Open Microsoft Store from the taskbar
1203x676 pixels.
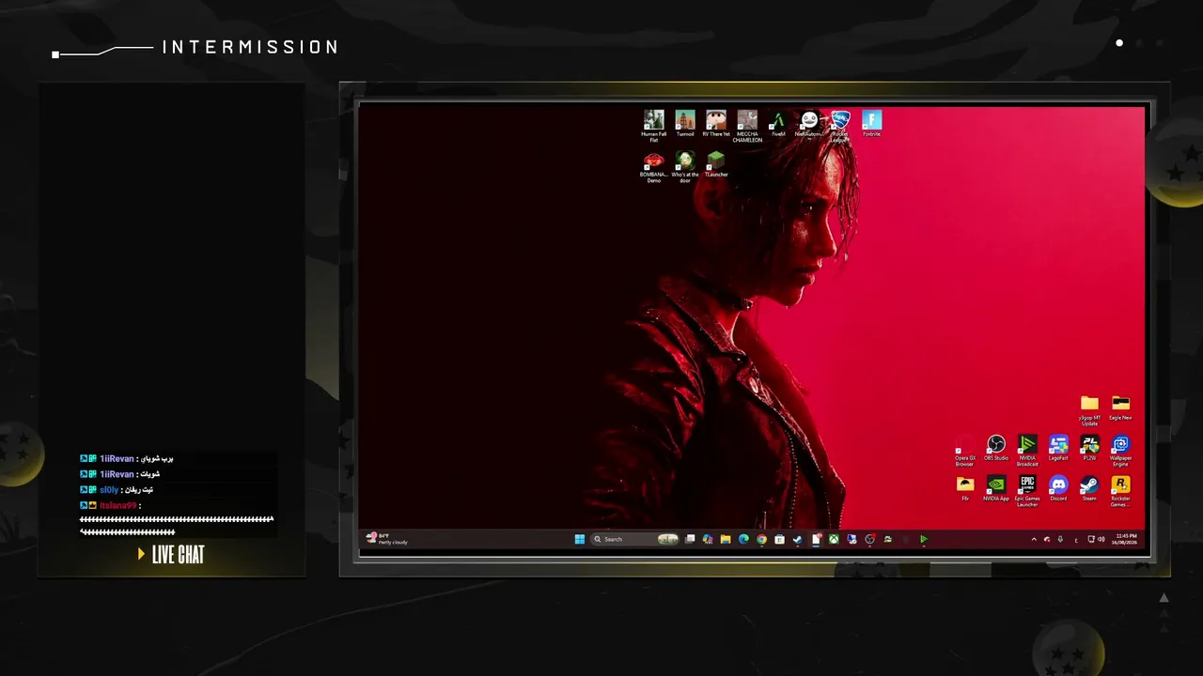[779, 539]
